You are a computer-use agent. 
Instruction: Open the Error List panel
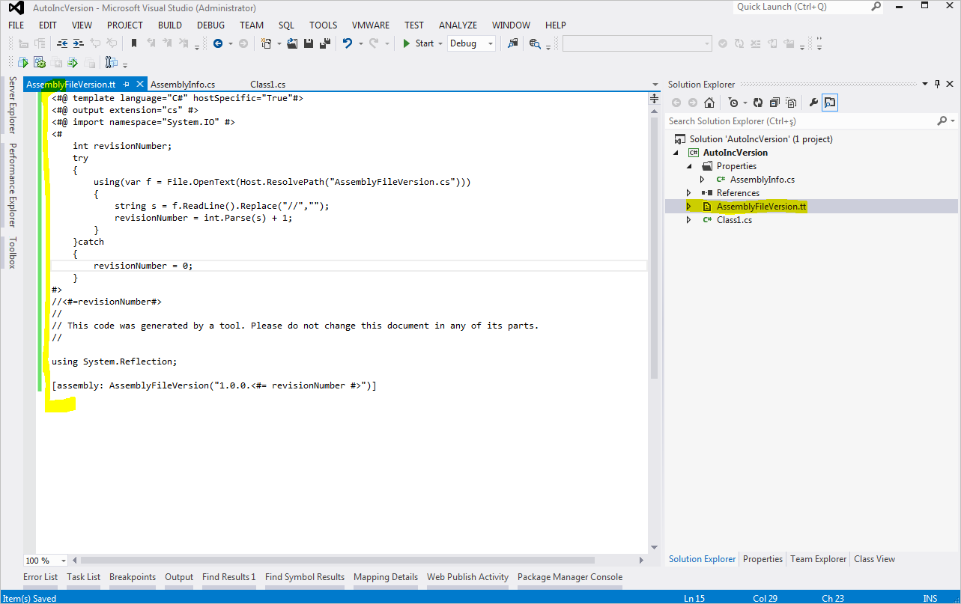[x=40, y=576]
